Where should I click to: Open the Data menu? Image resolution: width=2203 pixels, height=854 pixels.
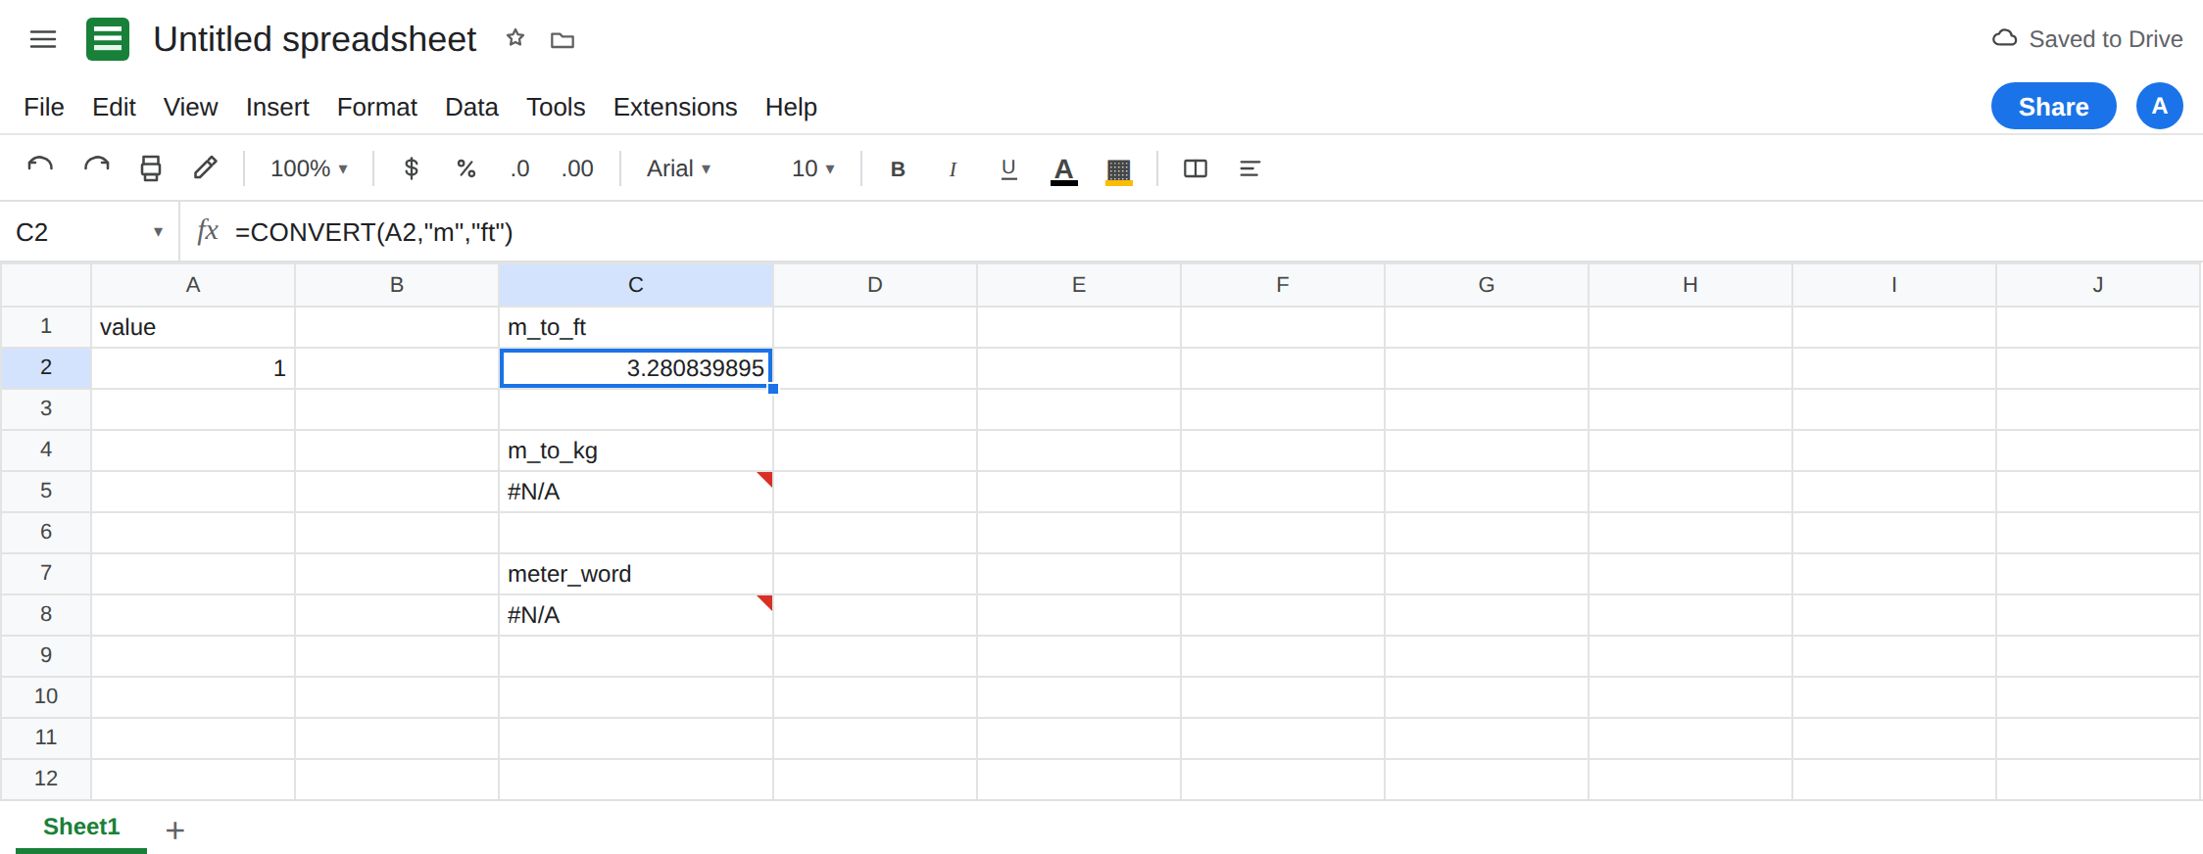471,107
